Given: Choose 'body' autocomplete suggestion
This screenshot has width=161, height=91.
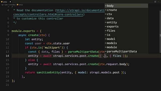Looking at the screenshot, I should click(x=126, y=6).
